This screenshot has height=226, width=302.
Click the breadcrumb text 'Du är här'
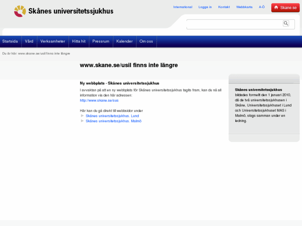coord(10,53)
